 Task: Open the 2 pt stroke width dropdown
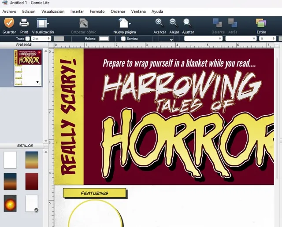41,39
